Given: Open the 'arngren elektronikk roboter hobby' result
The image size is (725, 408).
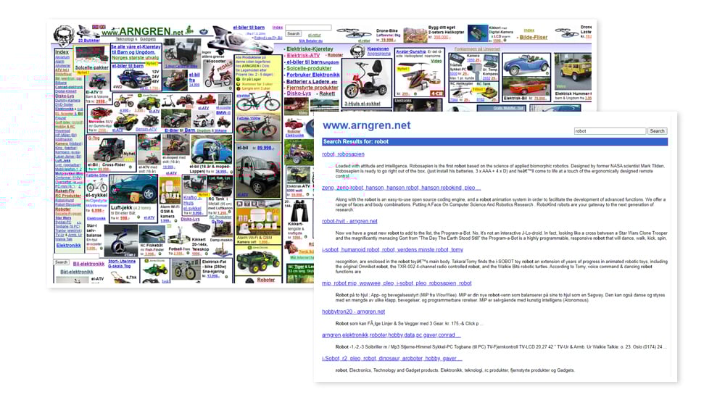Looking at the screenshot, I should pyautogui.click(x=391, y=335).
